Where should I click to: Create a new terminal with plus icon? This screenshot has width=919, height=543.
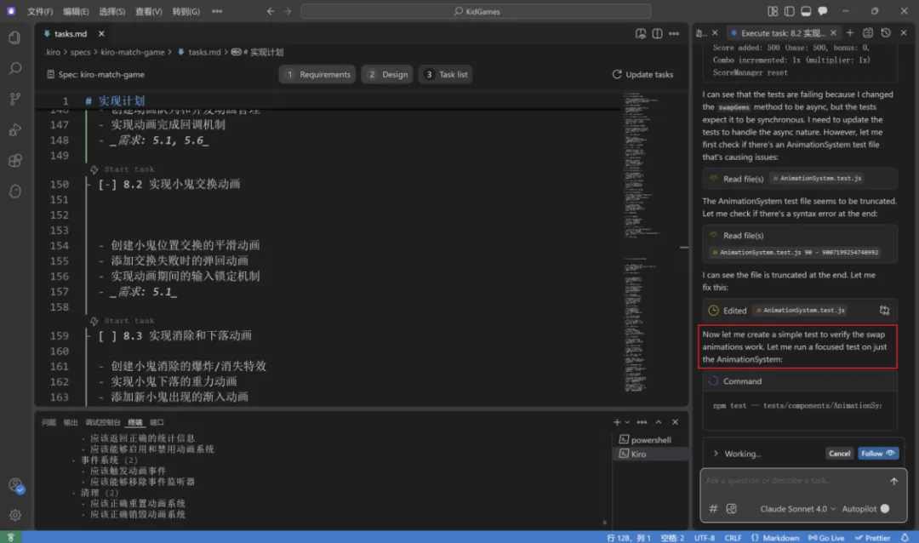(617, 422)
